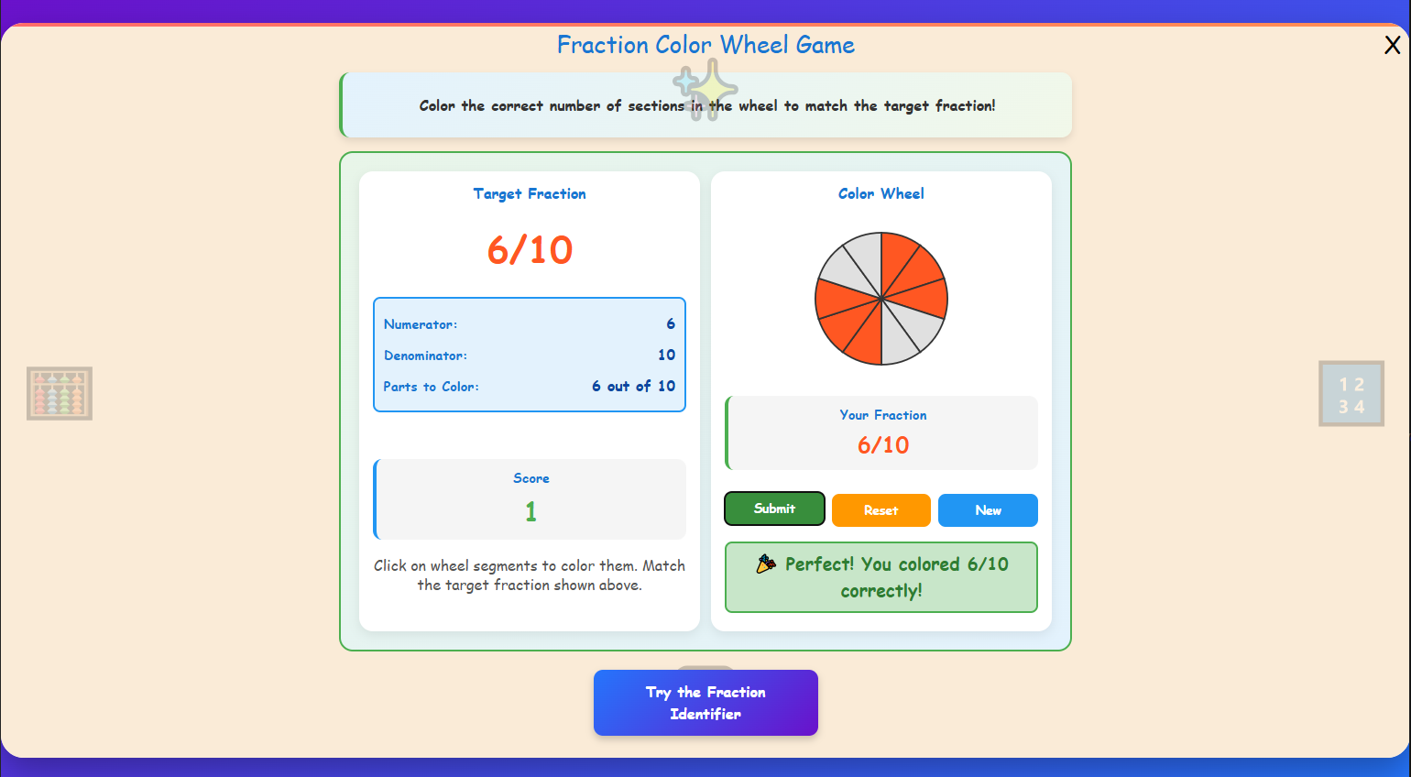Click the 1234 number tile on the right edge
The image size is (1411, 777).
1351,393
